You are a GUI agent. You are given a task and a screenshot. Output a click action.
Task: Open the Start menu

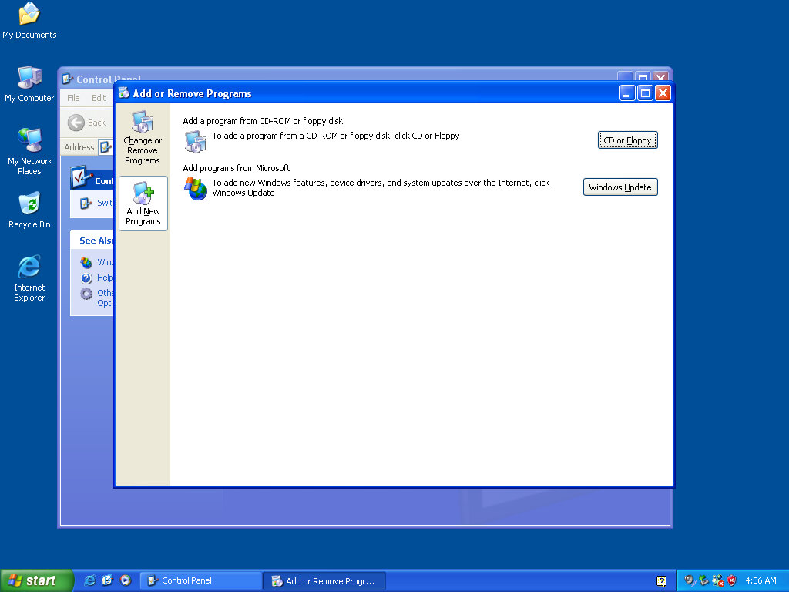(x=36, y=580)
